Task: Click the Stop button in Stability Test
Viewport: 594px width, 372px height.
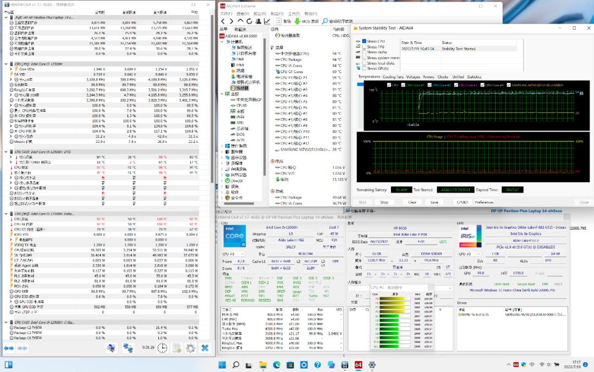Action: pos(384,202)
